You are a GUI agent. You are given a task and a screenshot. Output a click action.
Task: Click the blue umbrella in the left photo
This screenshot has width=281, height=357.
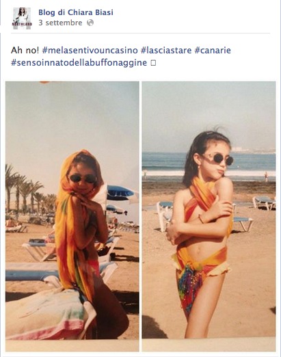pos(120,193)
